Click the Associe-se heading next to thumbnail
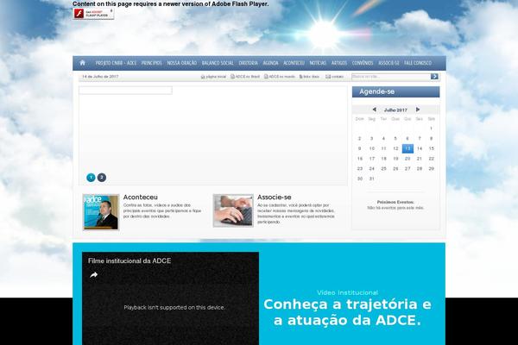518x345 pixels. 275,198
